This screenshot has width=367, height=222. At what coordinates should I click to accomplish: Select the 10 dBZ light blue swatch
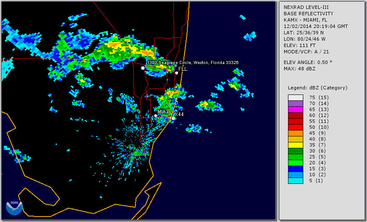click(x=296, y=175)
